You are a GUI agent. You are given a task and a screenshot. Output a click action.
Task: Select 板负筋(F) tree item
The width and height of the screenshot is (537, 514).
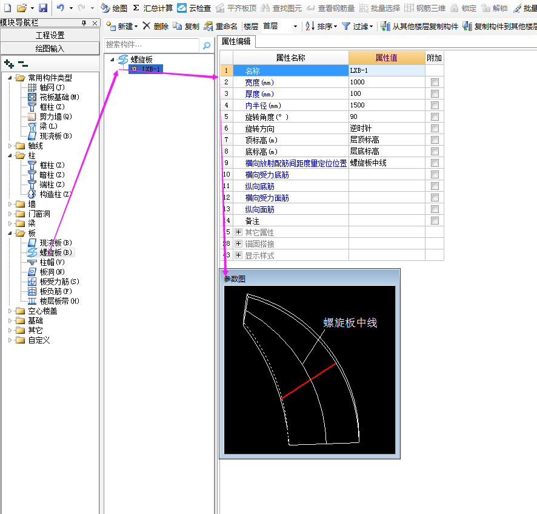pos(50,291)
